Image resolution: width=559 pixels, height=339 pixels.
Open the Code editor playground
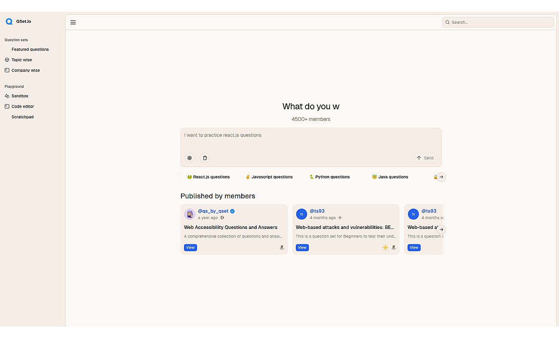coord(23,106)
